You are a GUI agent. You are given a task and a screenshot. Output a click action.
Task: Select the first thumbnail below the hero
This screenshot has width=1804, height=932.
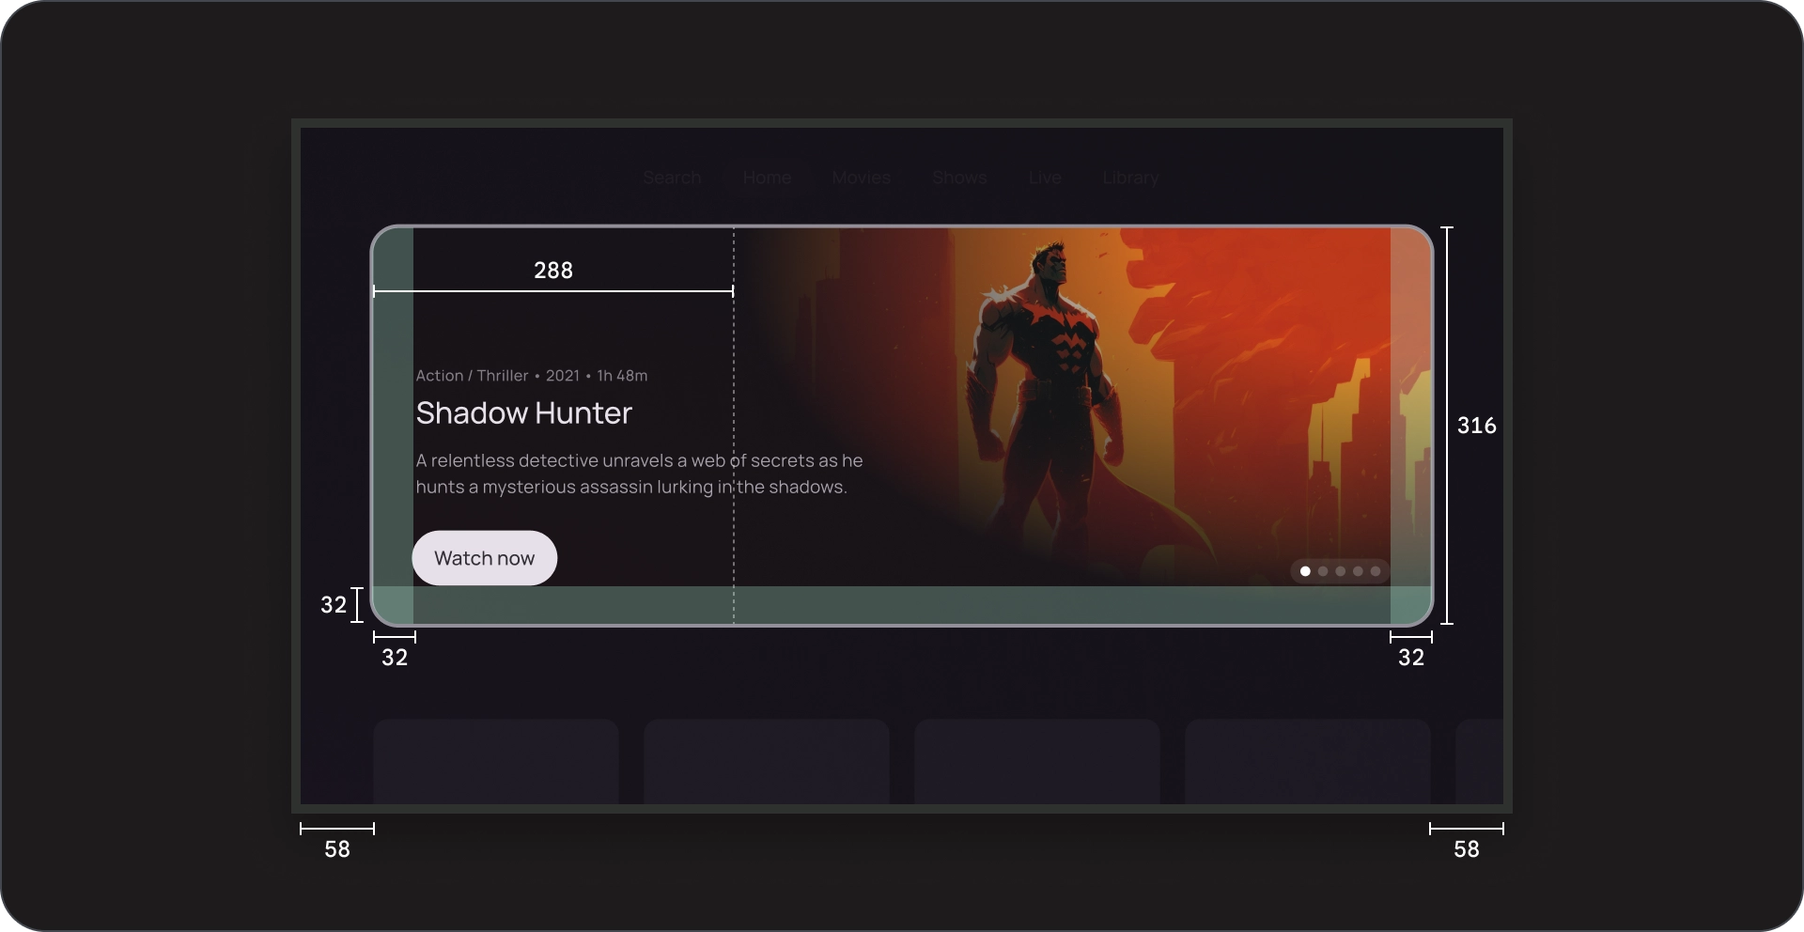(495, 763)
